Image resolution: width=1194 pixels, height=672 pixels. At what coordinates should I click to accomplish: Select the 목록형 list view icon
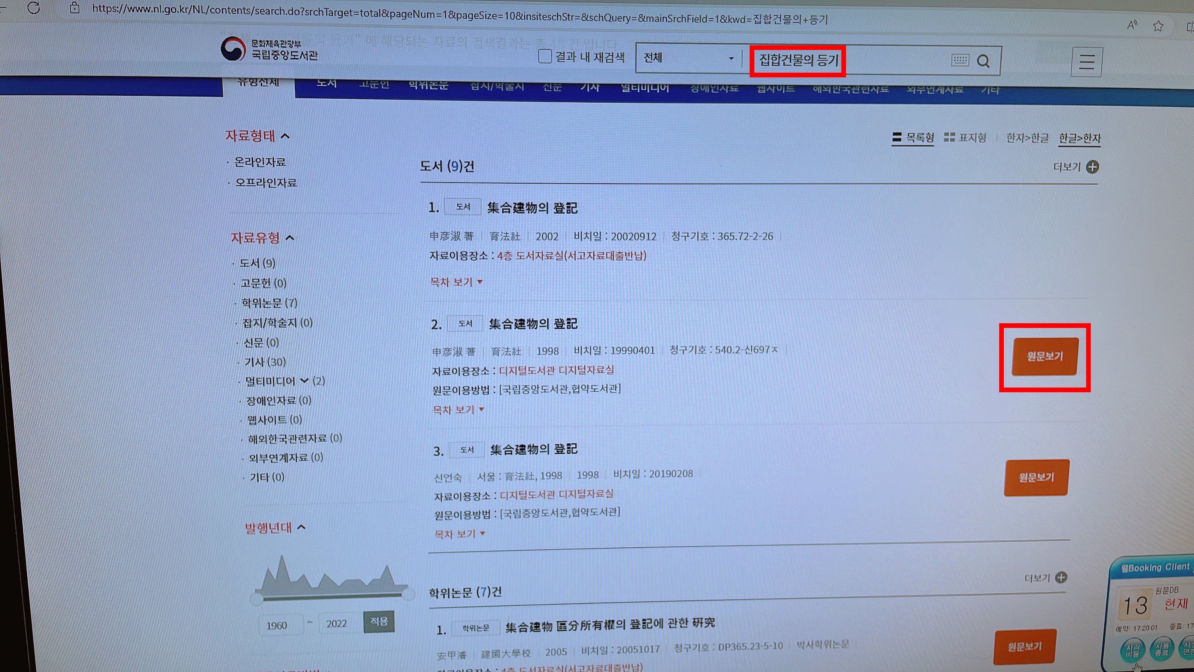click(x=897, y=137)
